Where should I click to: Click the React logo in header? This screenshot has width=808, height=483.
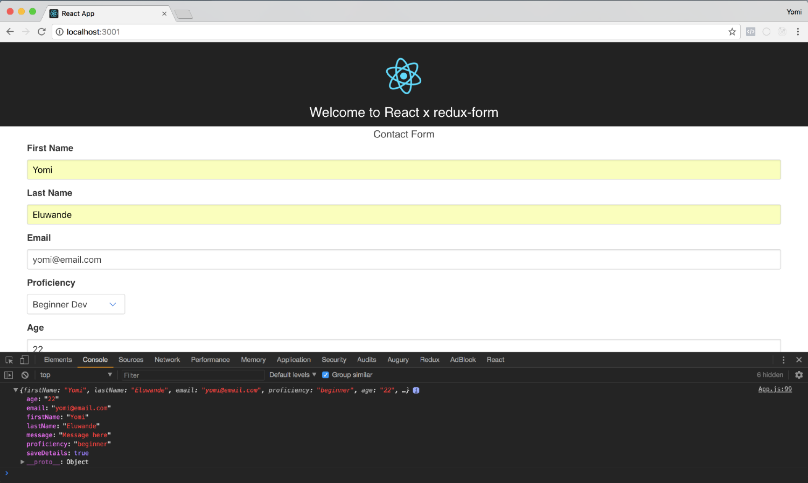click(x=403, y=76)
